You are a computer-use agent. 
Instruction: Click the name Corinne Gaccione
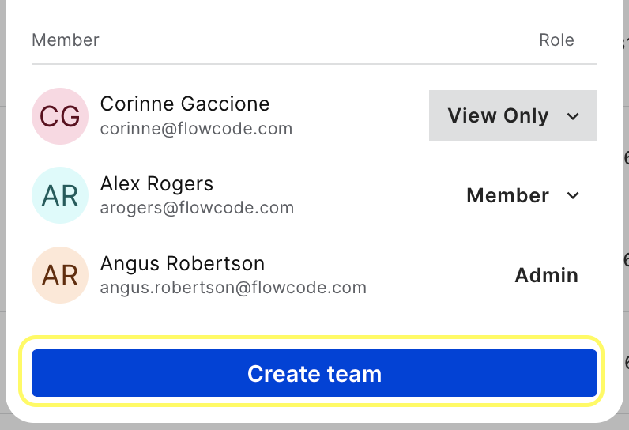click(185, 104)
